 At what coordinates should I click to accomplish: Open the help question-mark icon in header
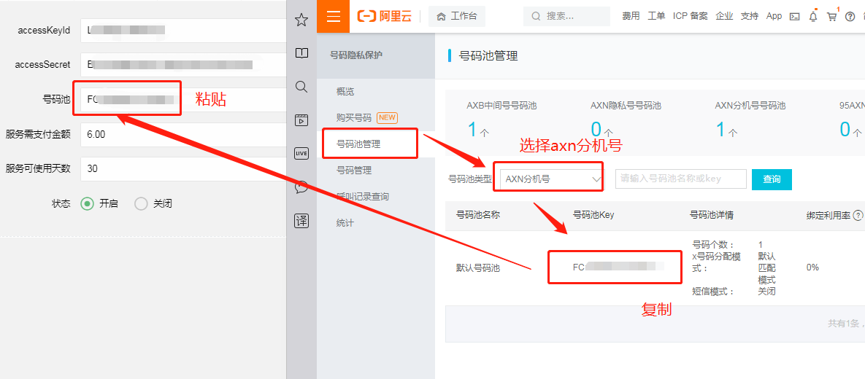850,17
